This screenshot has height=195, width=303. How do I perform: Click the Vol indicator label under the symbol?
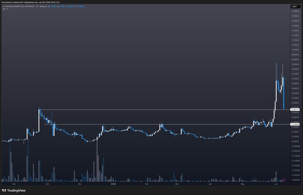coord(5,9)
